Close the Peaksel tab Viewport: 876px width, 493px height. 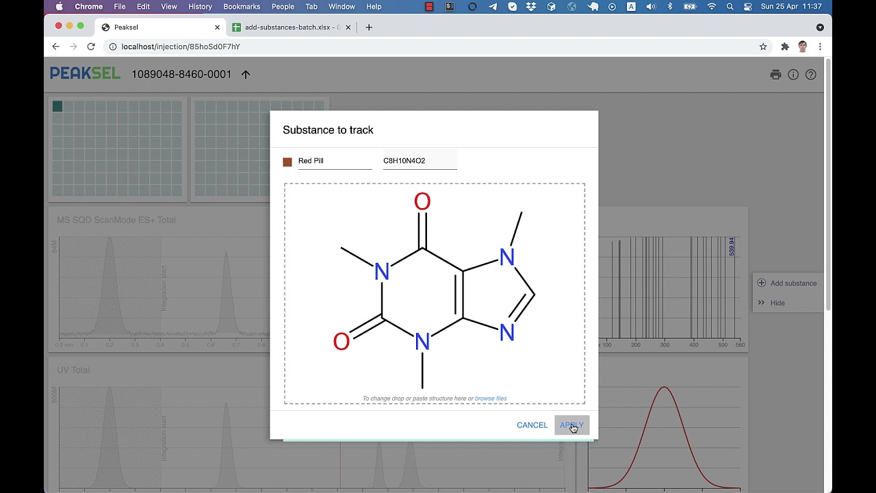point(218,27)
